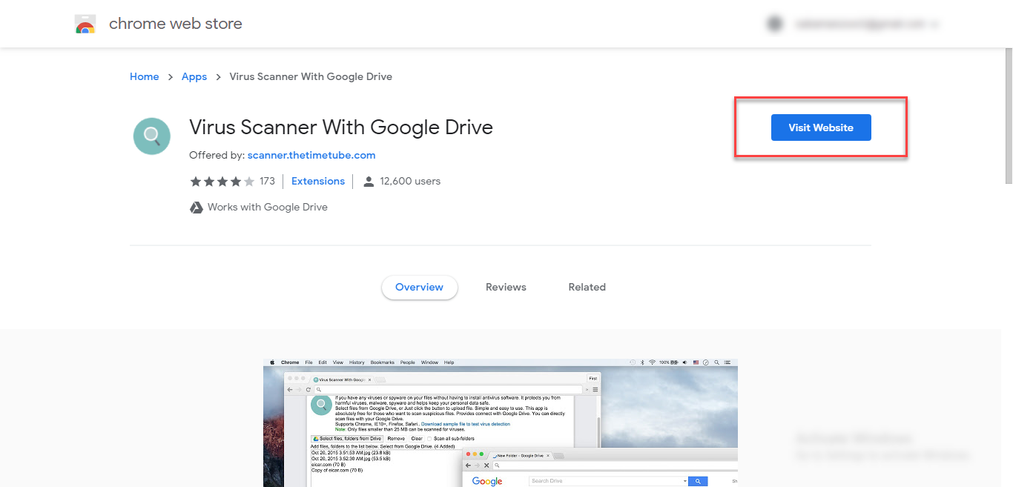Open Apps in the breadcrumb trail
The image size is (1013, 487).
194,76
